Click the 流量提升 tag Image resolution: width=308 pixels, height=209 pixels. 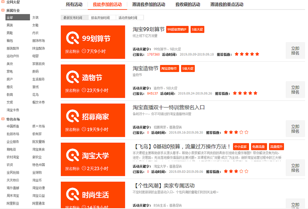[x=276, y=147]
